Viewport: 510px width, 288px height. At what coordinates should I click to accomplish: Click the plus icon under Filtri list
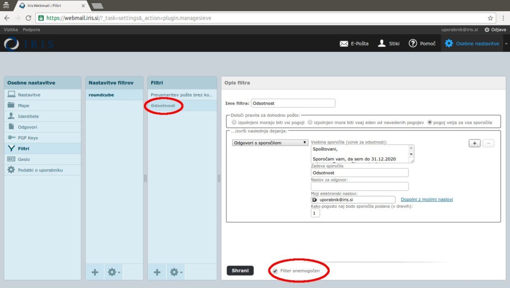pos(157,272)
